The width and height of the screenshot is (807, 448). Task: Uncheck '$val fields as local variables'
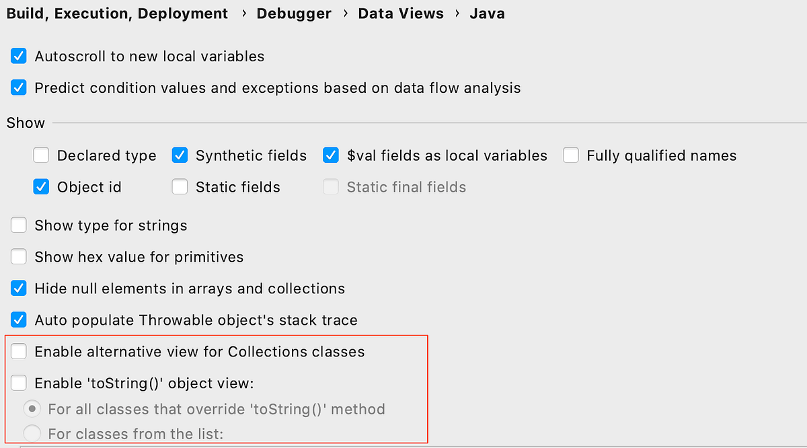click(331, 155)
